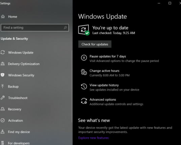This screenshot has width=181, height=145.
Task: Click the update history clock icon
Action: pos(84,86)
